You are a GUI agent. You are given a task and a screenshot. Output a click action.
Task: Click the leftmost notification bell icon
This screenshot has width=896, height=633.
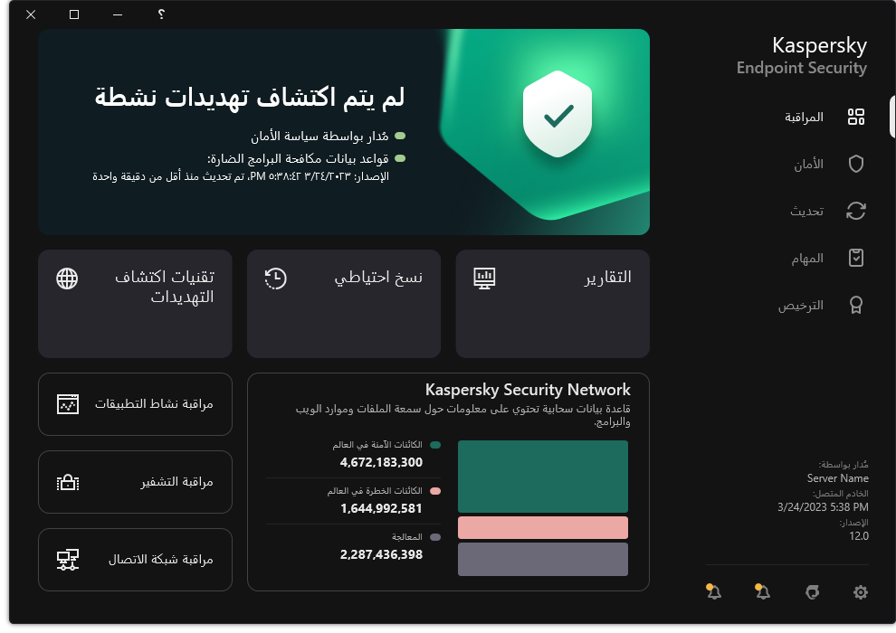[x=712, y=592]
